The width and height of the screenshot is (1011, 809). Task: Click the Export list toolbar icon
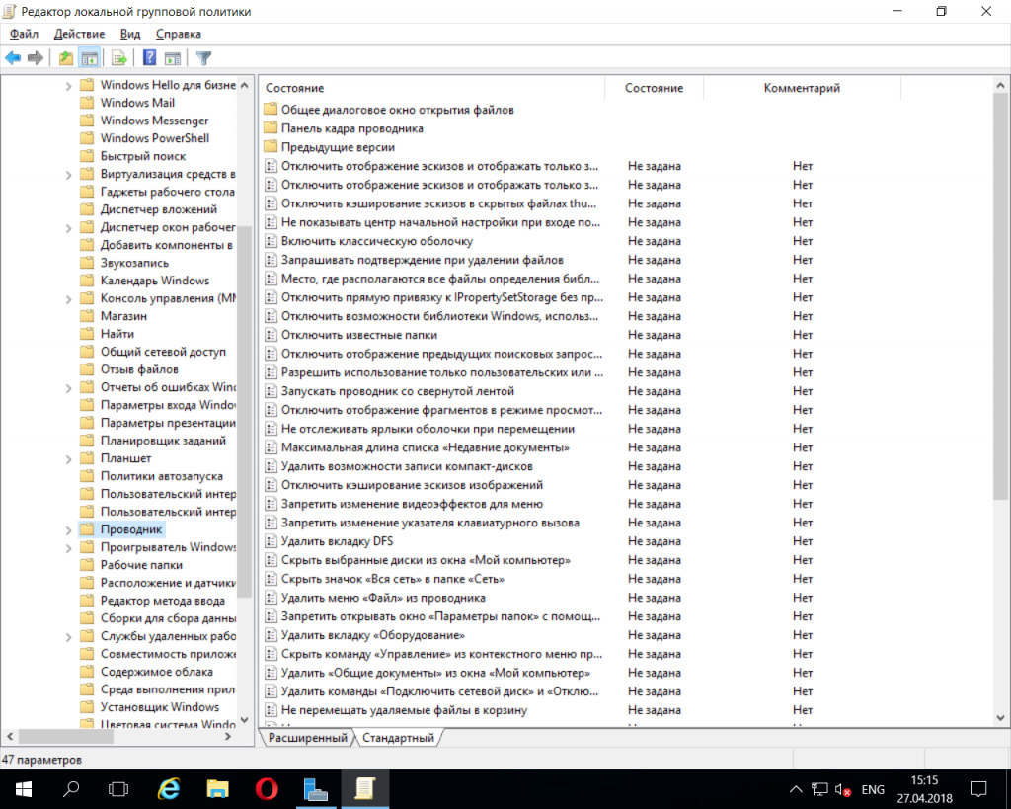click(119, 58)
